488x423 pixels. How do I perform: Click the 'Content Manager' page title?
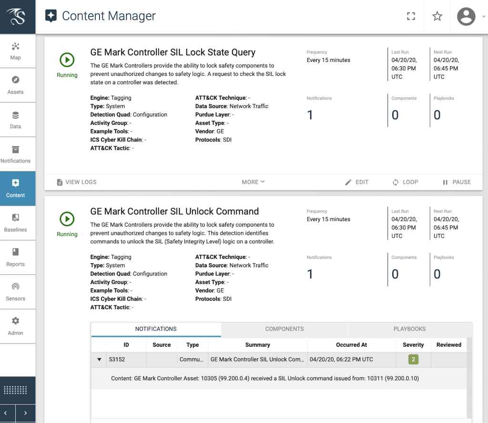coord(109,16)
